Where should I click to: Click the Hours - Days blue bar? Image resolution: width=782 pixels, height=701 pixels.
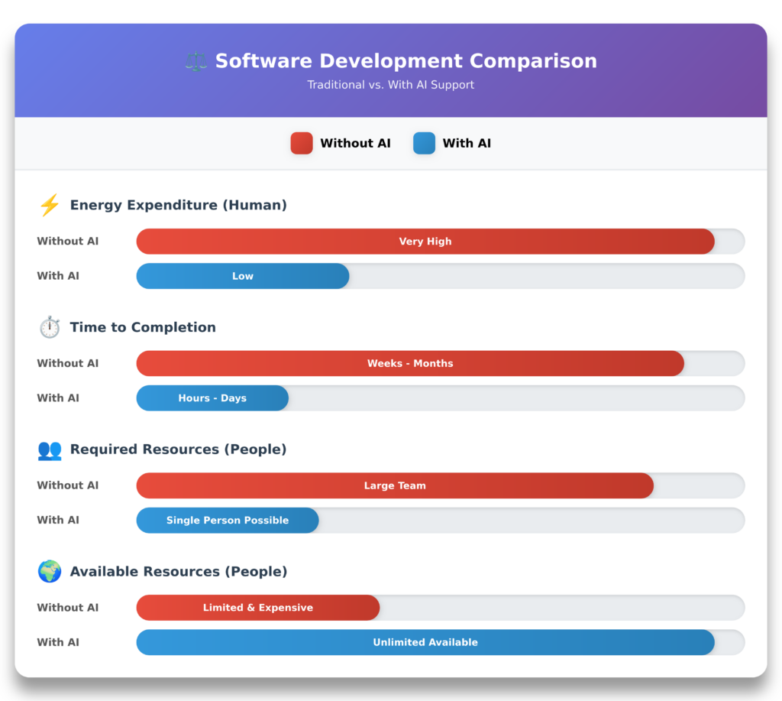[x=212, y=398]
